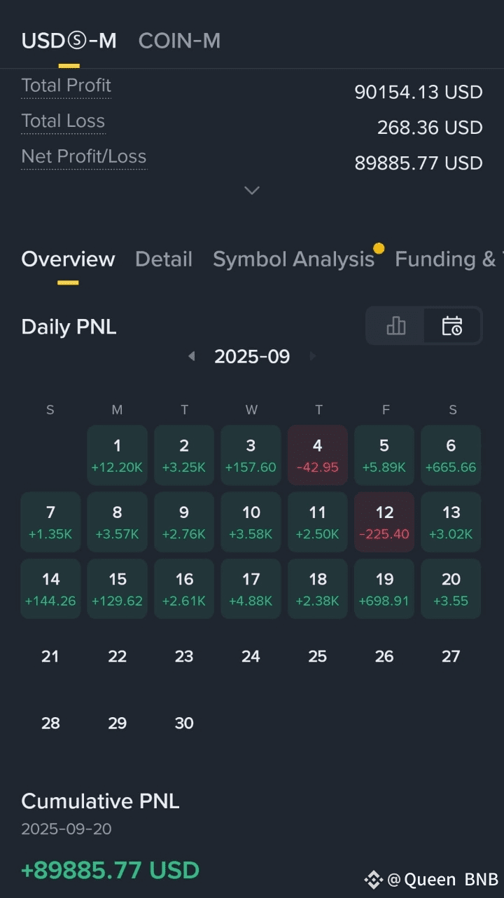The width and height of the screenshot is (504, 898).
Task: Go to next month arrow
Action: click(312, 357)
